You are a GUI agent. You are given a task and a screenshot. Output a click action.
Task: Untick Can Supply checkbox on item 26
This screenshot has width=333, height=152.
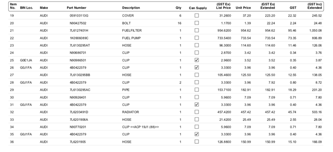pyautogui.click(x=196, y=67)
